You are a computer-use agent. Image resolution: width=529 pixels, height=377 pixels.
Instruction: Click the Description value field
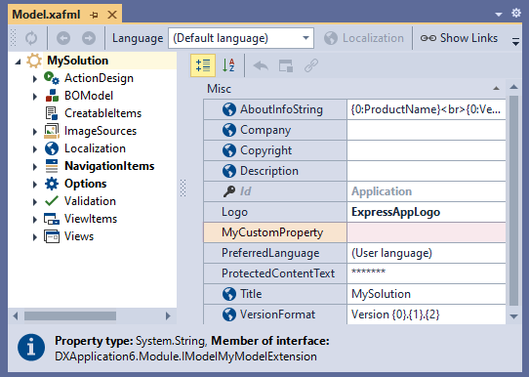pos(427,171)
